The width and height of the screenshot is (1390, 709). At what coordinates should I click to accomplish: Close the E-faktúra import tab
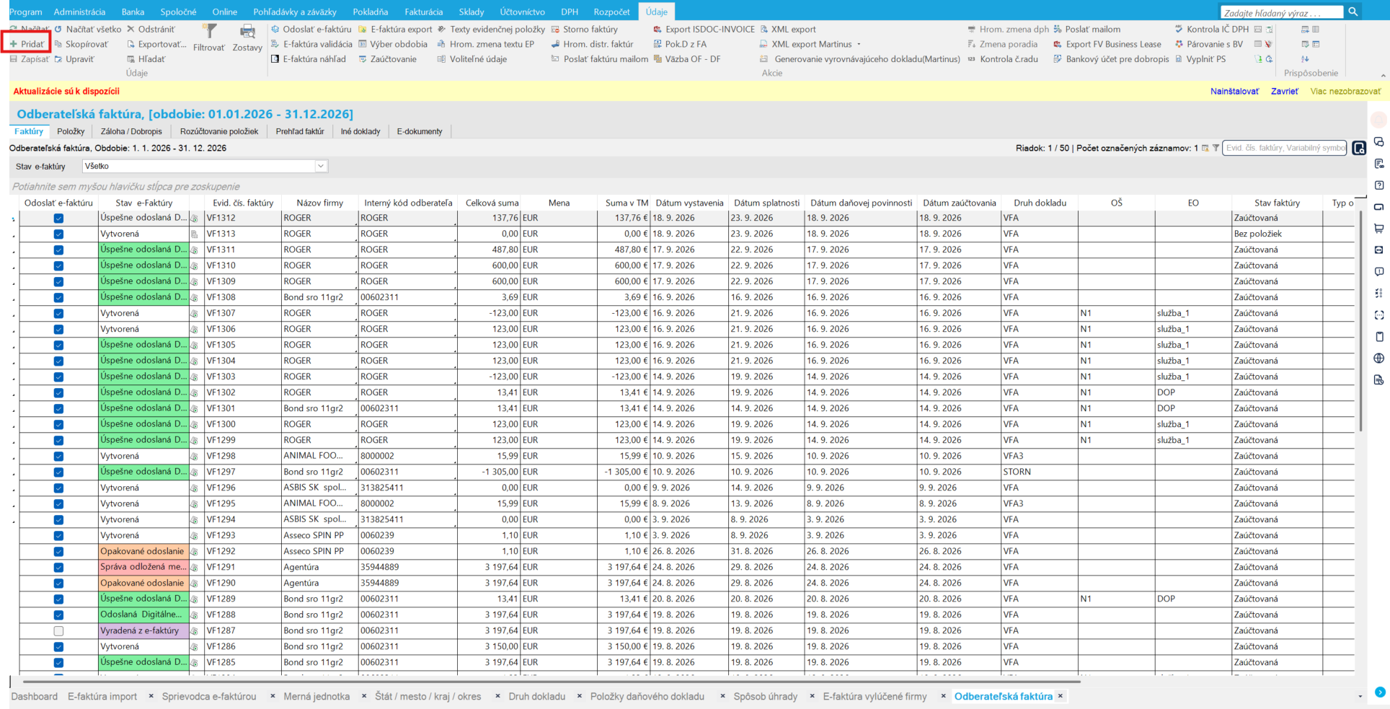click(x=151, y=697)
